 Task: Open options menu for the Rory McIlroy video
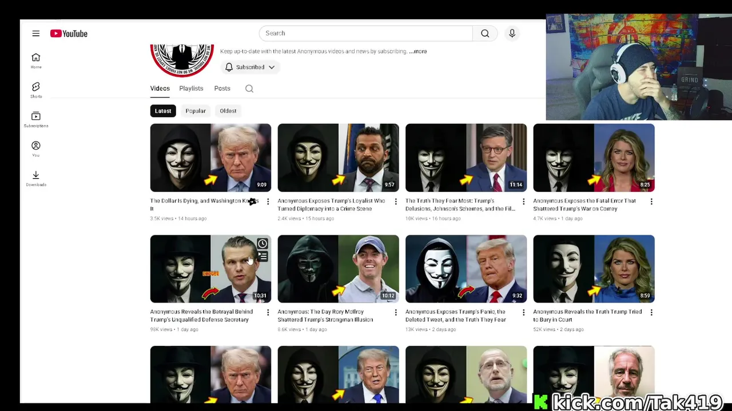(396, 312)
